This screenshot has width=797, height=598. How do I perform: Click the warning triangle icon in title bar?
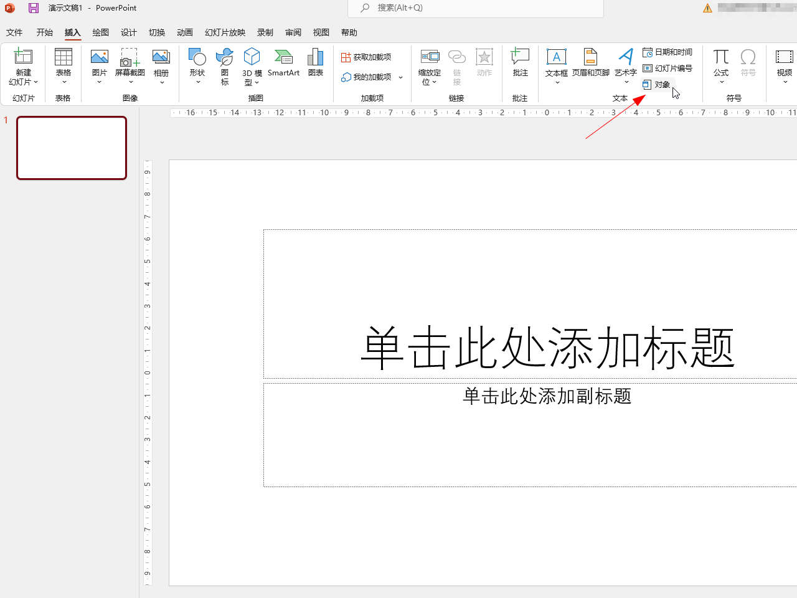click(x=707, y=8)
